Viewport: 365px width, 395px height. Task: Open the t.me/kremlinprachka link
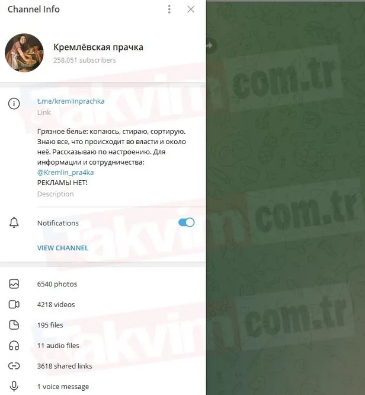click(71, 101)
